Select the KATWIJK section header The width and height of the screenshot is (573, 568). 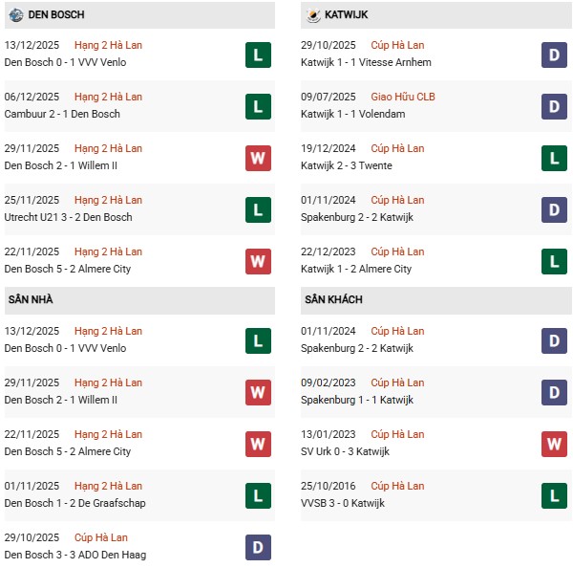click(x=348, y=15)
